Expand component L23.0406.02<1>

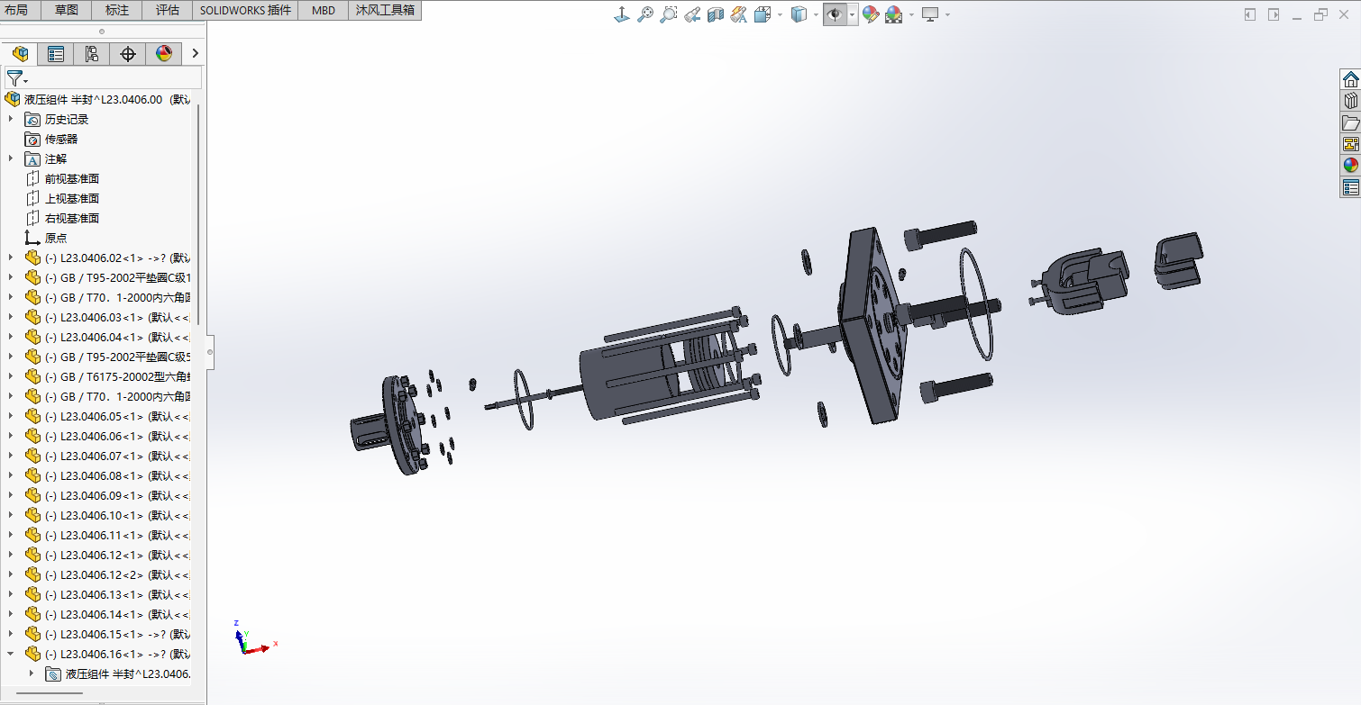[x=11, y=258]
